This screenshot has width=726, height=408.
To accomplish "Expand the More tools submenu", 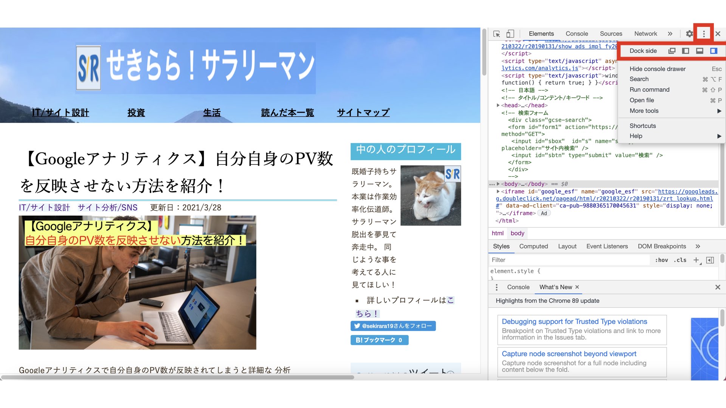I will pyautogui.click(x=672, y=111).
